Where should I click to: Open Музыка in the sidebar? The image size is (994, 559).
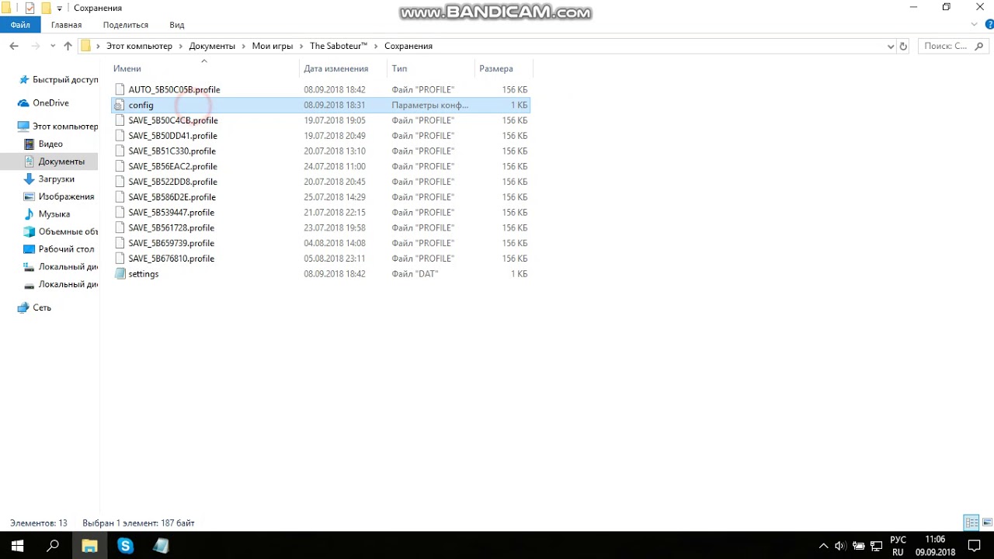click(54, 214)
